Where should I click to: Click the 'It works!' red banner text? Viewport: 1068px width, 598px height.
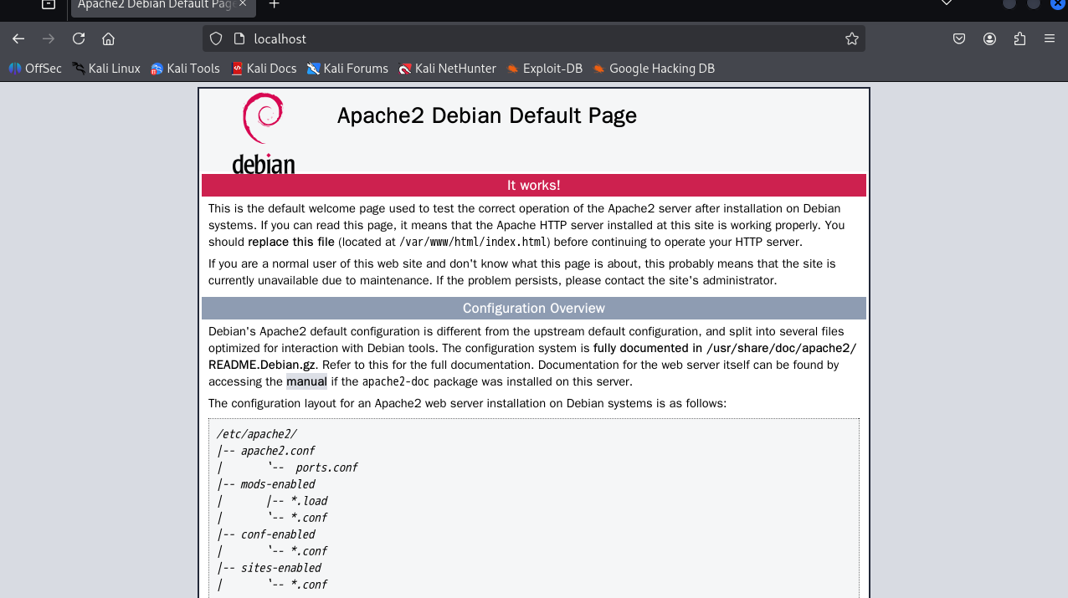(x=534, y=186)
